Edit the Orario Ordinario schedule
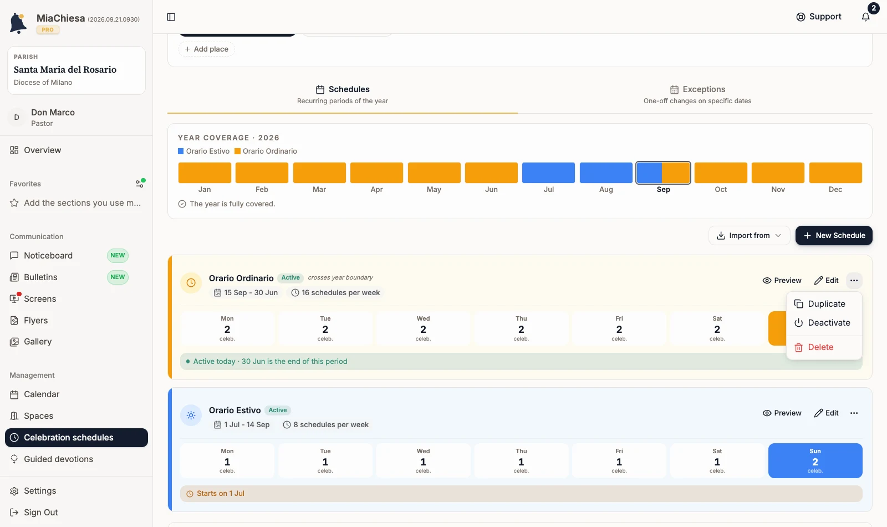 click(826, 281)
